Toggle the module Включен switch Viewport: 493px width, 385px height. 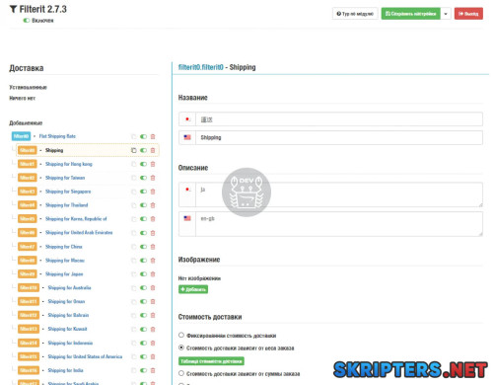click(27, 21)
